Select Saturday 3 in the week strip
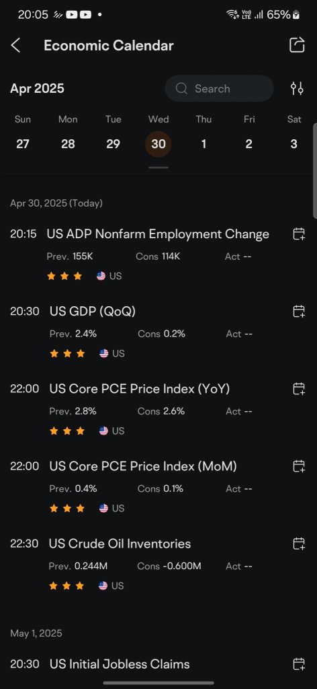317x689 pixels. (x=293, y=144)
